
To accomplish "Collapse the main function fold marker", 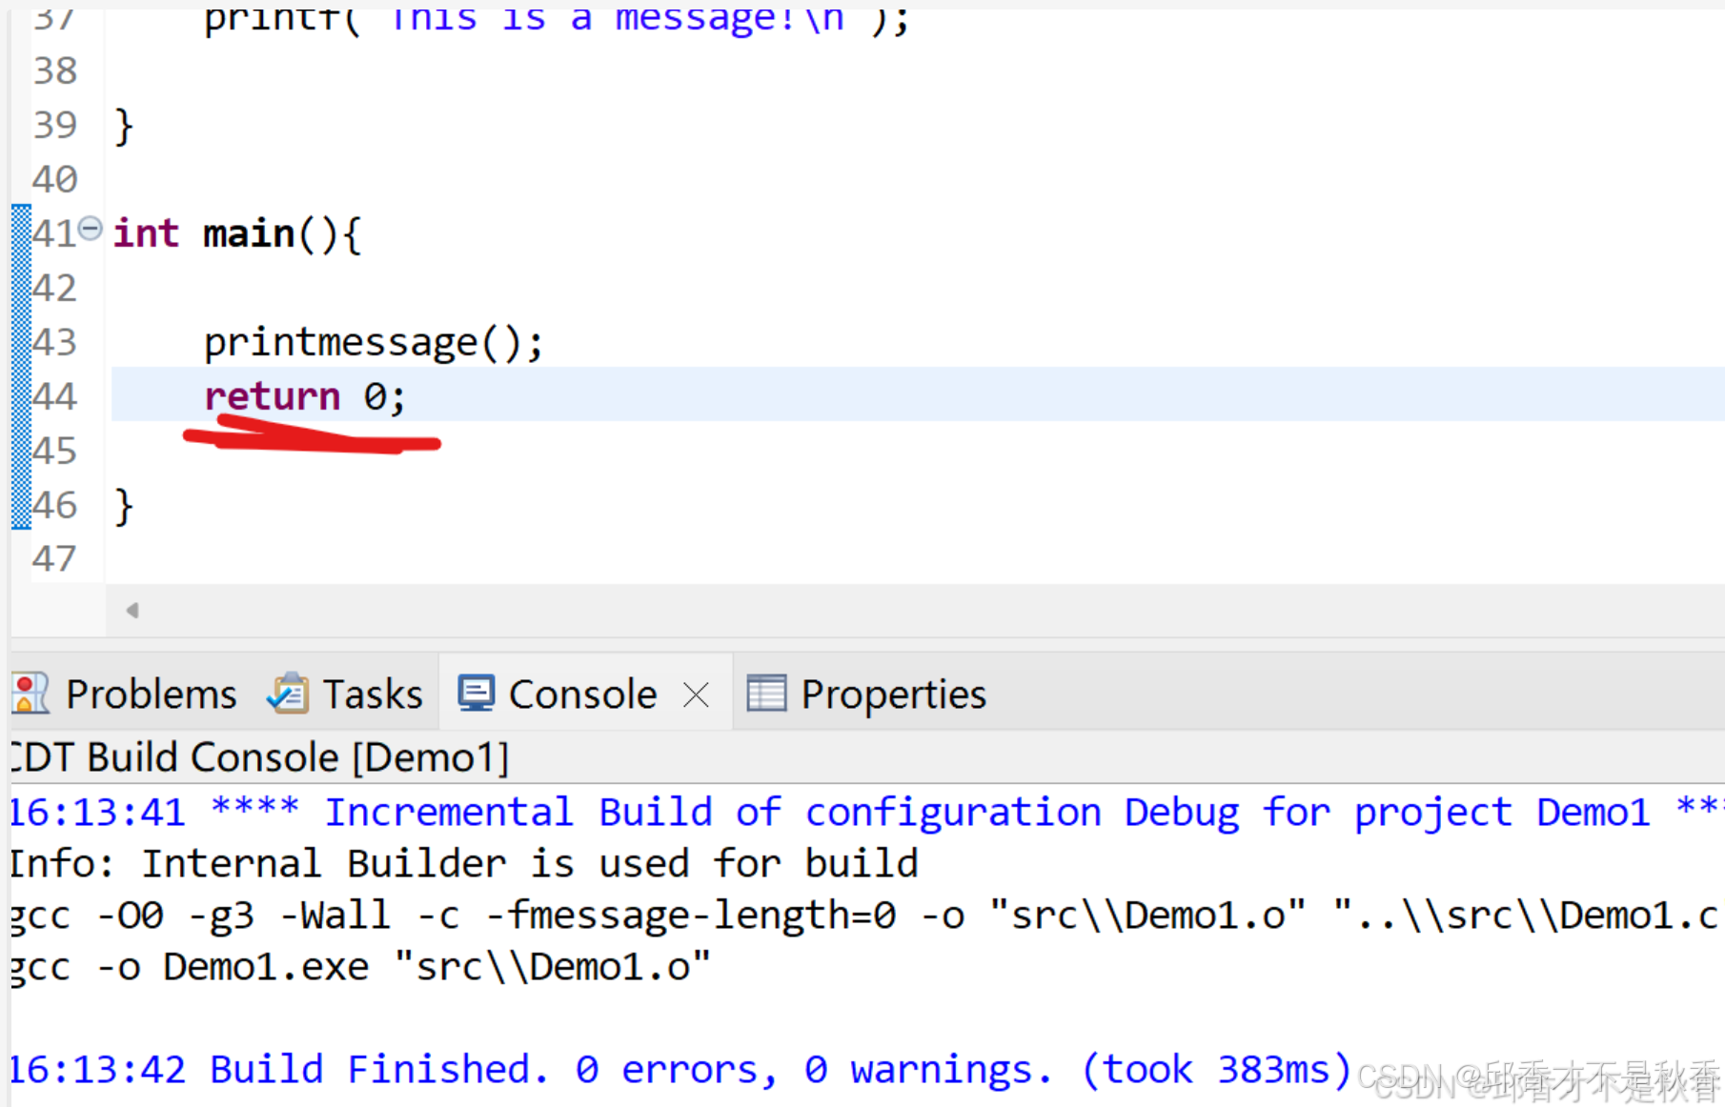I will 91,229.
